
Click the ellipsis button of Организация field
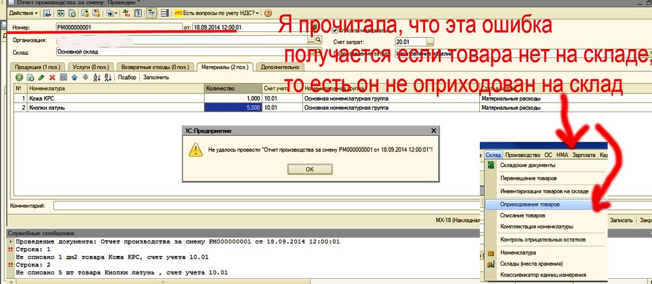point(310,40)
